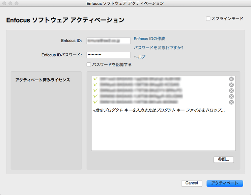
Task: Click the first license's green checkmark
Action: (95, 79)
